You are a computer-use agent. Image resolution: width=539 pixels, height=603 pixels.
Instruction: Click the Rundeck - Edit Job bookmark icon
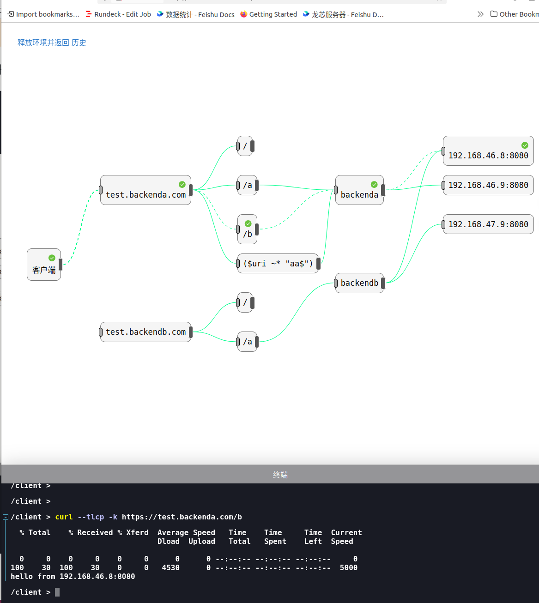coord(89,14)
